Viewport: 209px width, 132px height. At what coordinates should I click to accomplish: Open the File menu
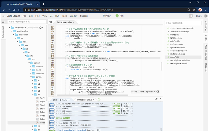(24, 16)
